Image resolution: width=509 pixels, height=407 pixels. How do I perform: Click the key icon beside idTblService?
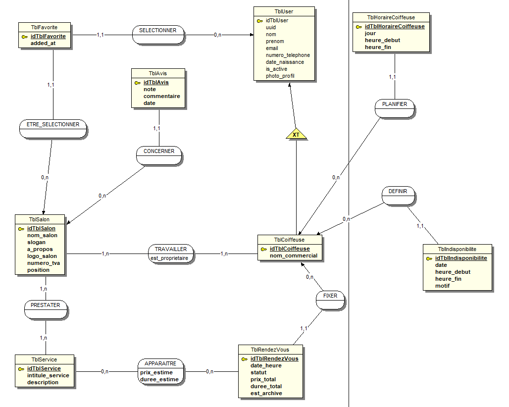[21, 369]
